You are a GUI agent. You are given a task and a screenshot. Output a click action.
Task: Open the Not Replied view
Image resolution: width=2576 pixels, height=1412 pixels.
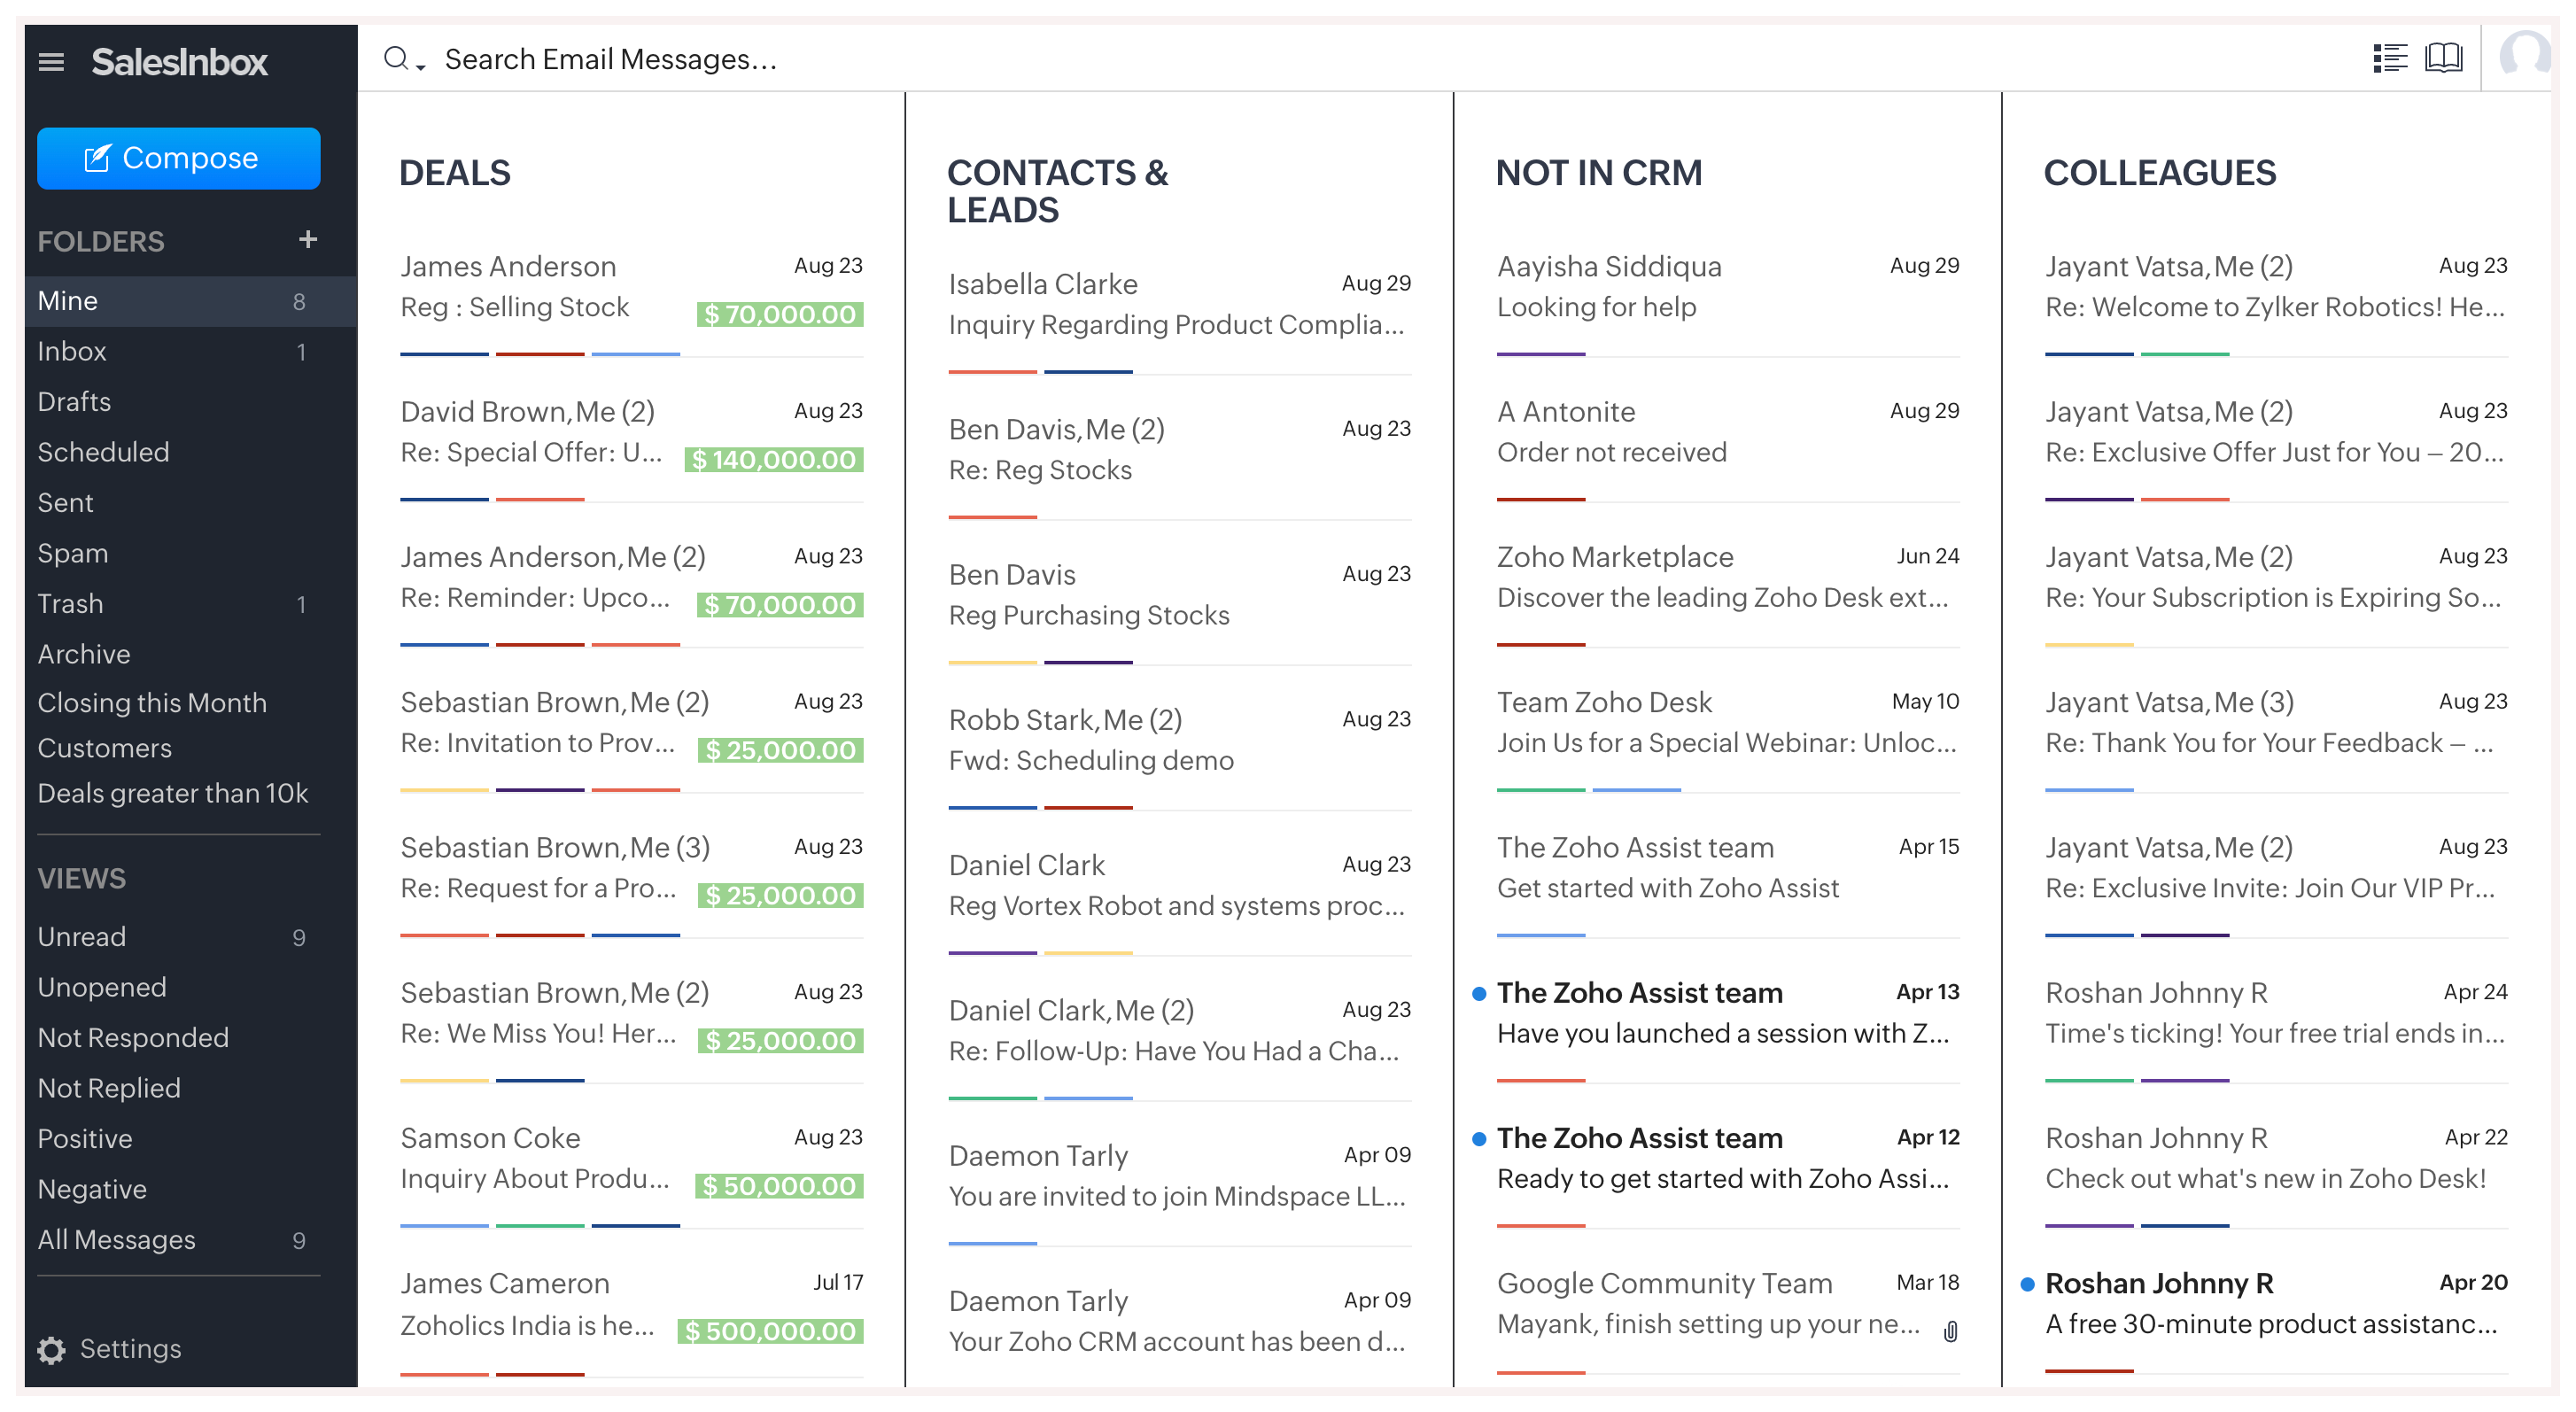pos(109,1088)
